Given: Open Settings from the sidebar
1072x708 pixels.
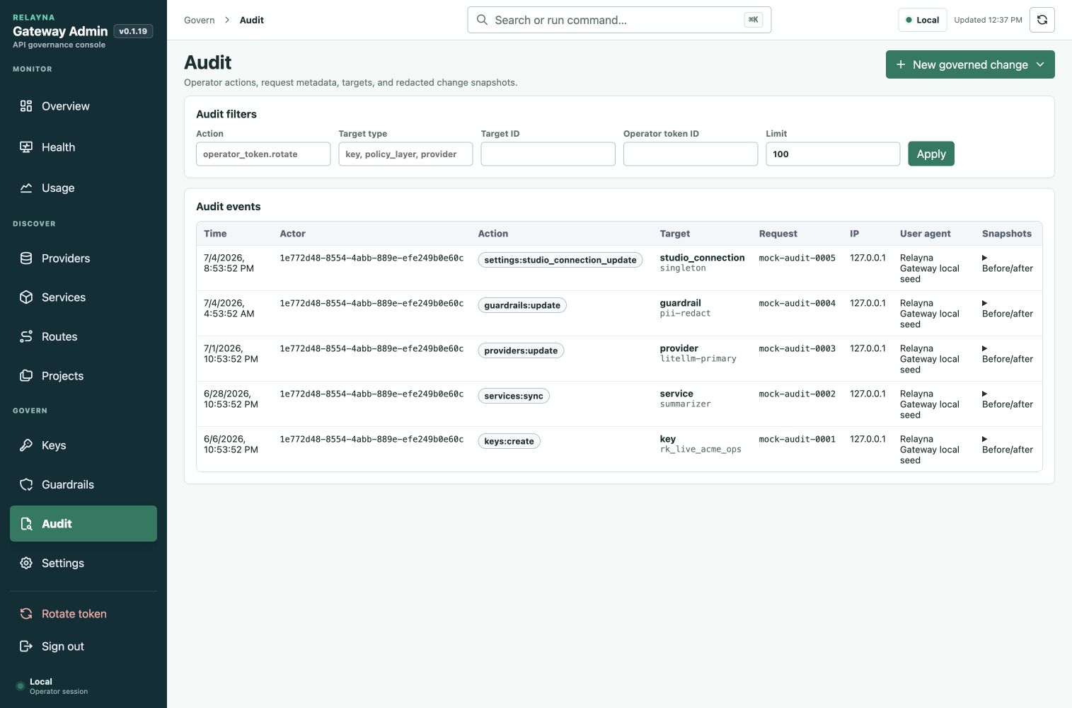Looking at the screenshot, I should (x=83, y=563).
